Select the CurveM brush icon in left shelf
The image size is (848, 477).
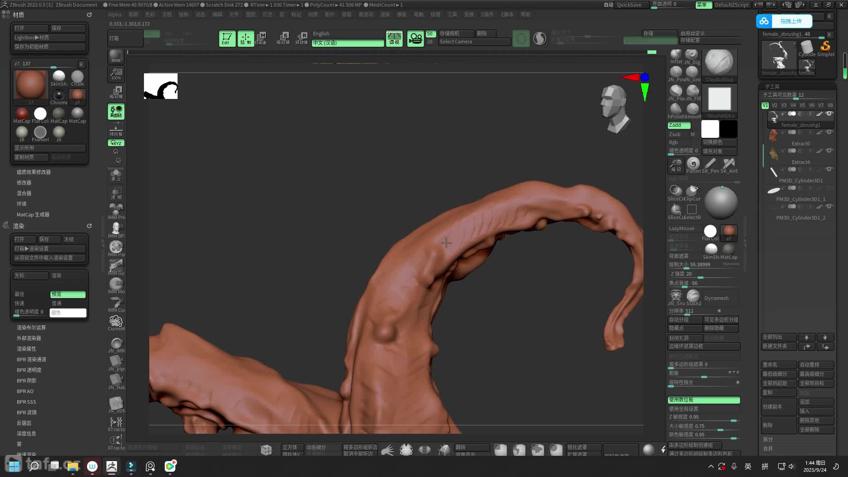116,323
